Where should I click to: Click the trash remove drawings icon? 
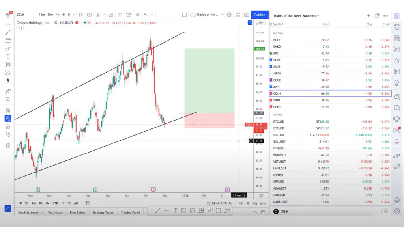coord(8,145)
